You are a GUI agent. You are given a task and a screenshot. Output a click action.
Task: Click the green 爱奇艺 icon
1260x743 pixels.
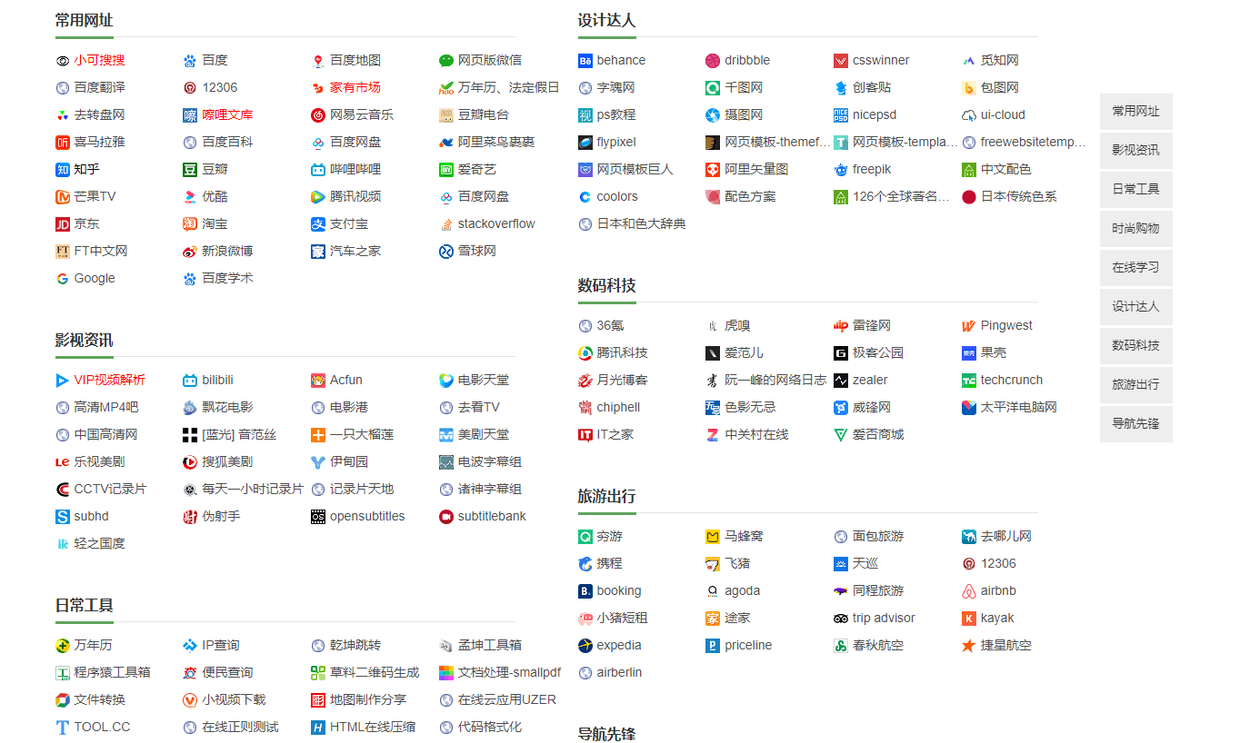[446, 170]
